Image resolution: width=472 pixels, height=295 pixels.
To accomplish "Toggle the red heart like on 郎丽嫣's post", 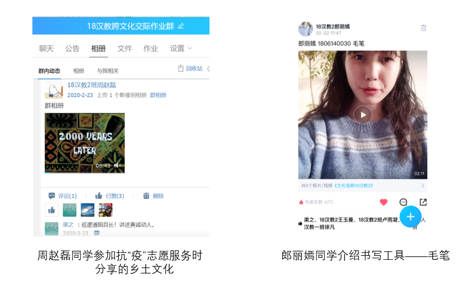I will [x=384, y=202].
